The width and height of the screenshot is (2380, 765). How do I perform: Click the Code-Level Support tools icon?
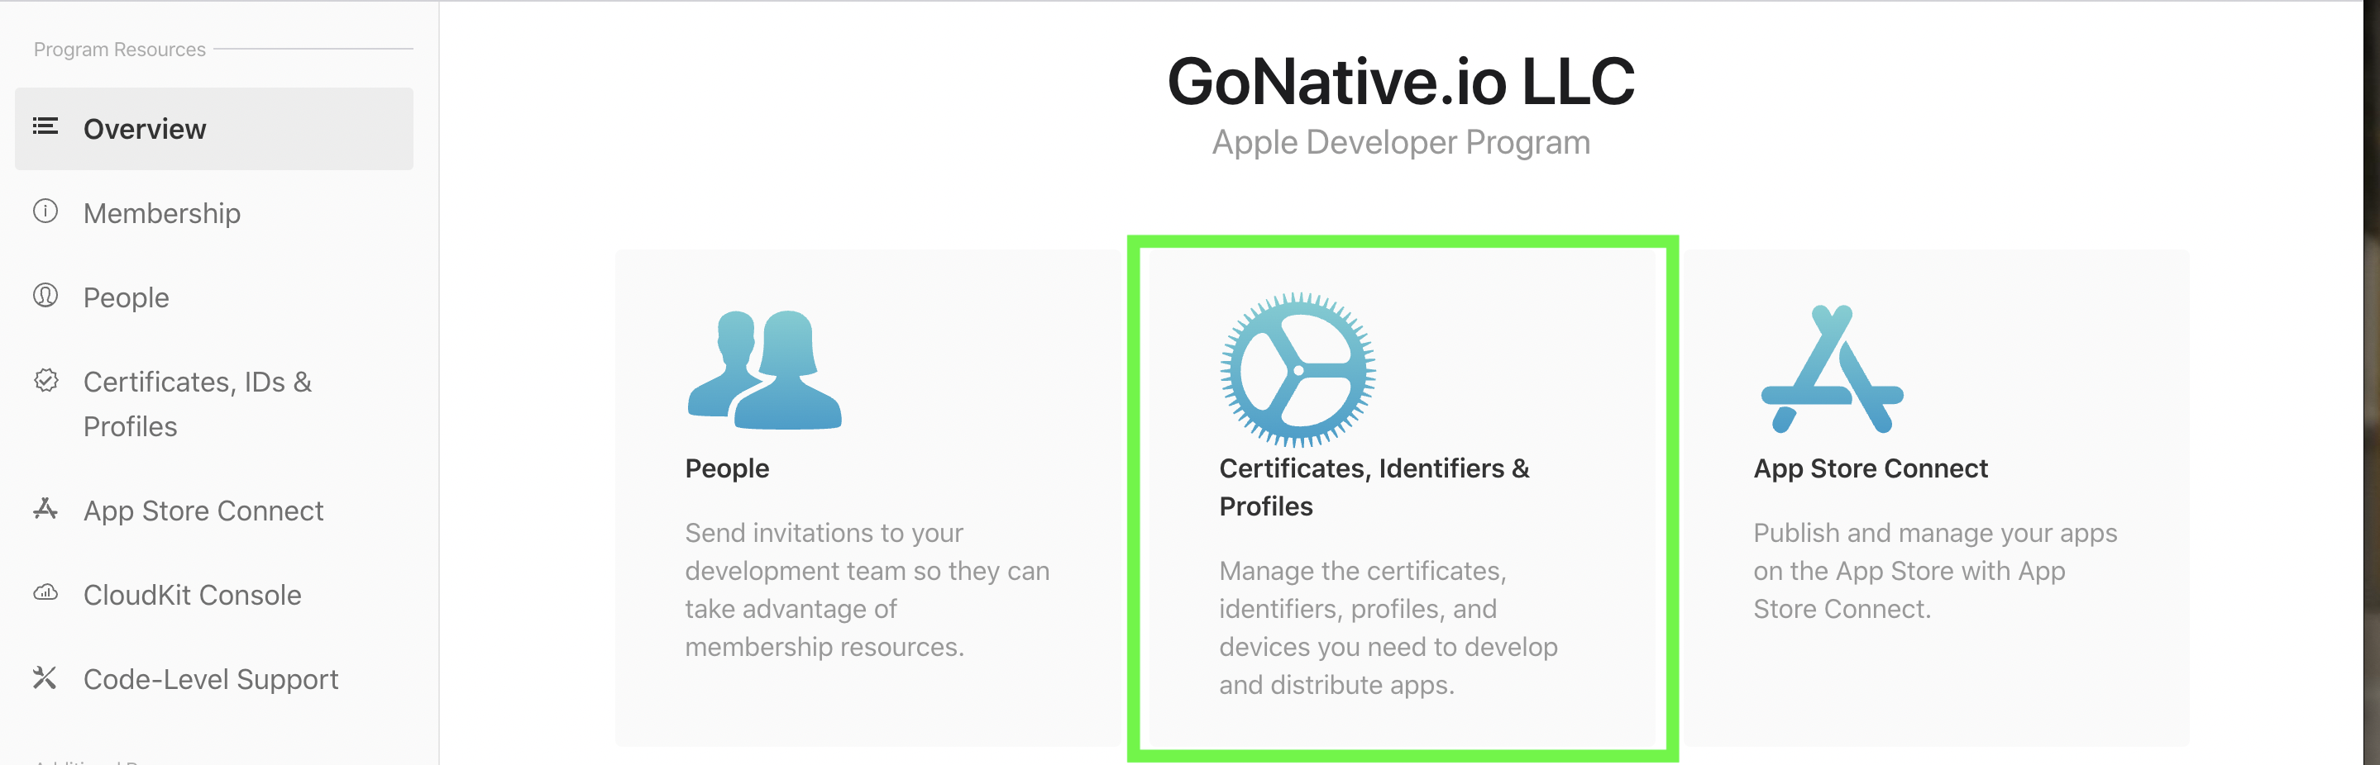click(45, 677)
